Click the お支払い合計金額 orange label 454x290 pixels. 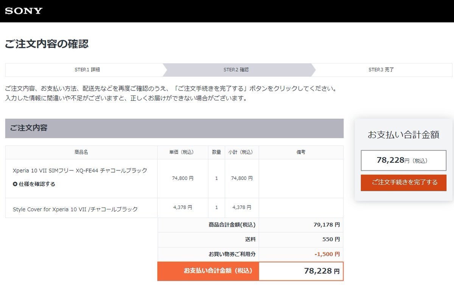click(x=218, y=271)
